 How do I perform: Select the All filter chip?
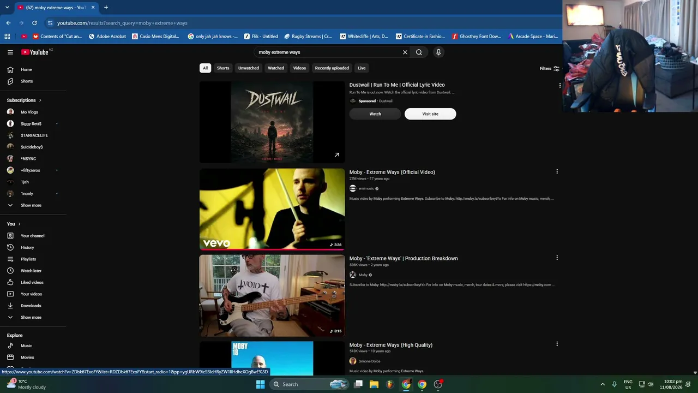point(205,68)
